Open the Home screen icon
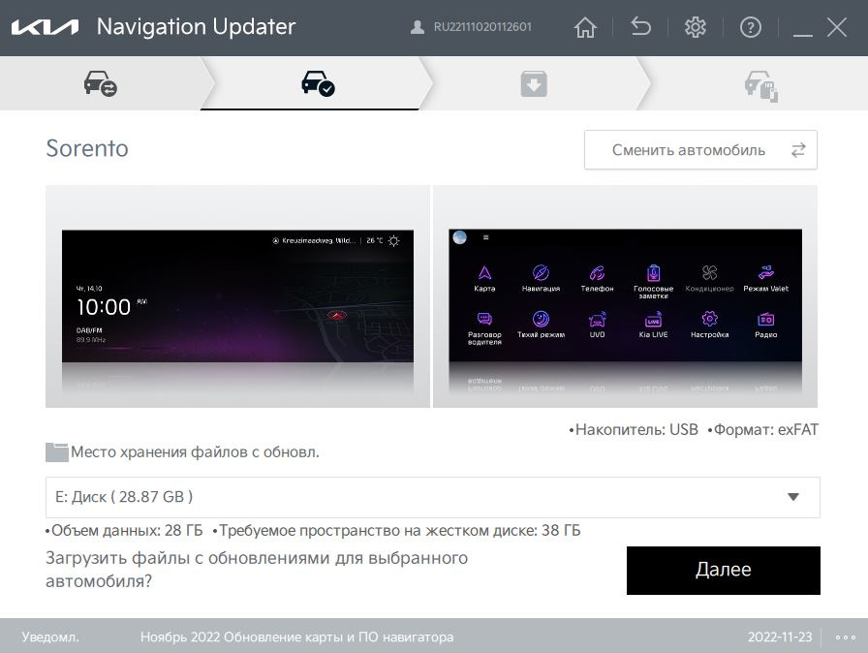Viewport: 868px width, 653px height. pos(585,27)
